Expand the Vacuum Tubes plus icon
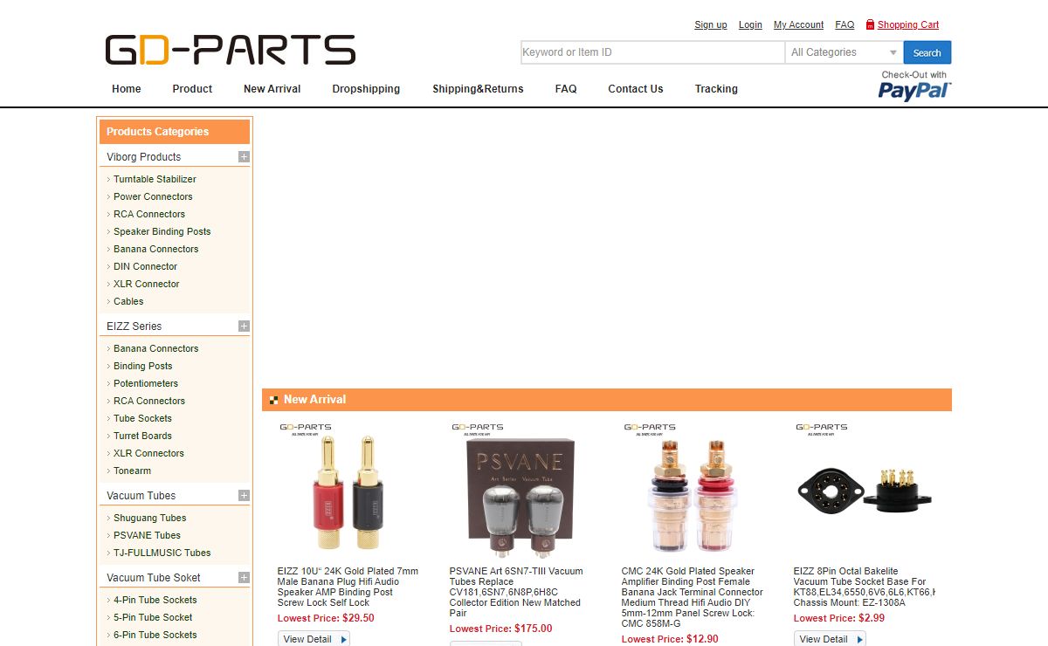Image resolution: width=1048 pixels, height=646 pixels. (244, 496)
